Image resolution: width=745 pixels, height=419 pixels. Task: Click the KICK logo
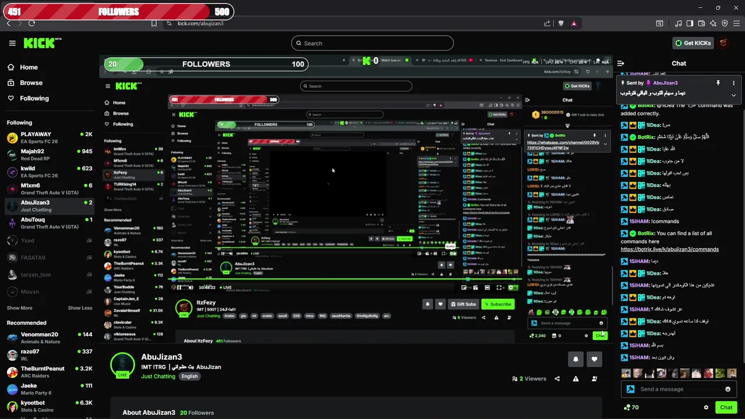pyautogui.click(x=42, y=43)
